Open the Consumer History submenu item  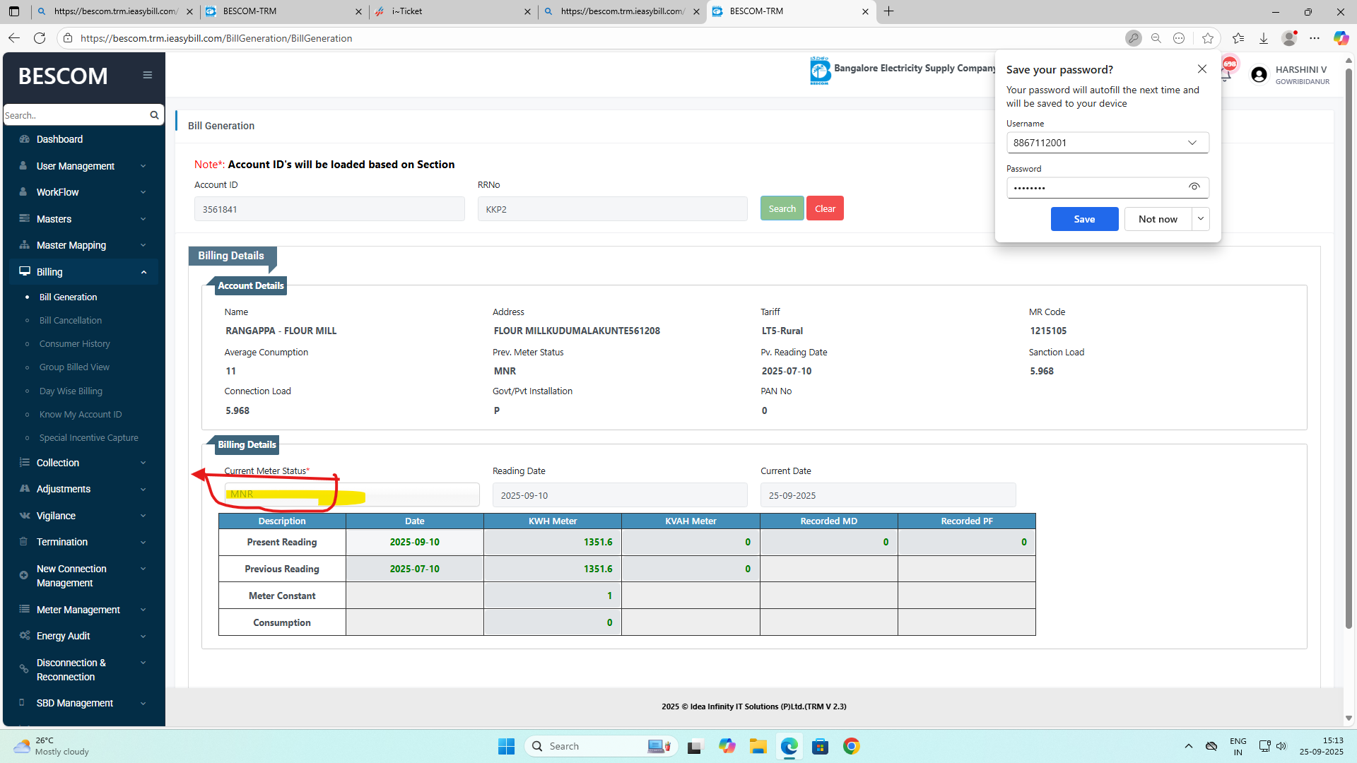click(75, 344)
